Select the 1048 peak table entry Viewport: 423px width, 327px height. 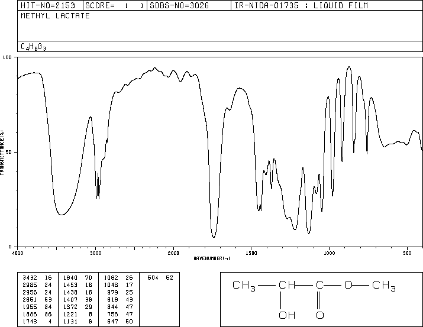(111, 285)
